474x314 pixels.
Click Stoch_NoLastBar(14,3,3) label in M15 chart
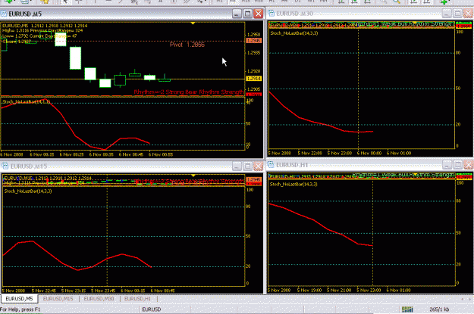(x=28, y=191)
